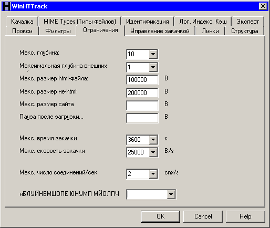This screenshot has height=228, width=270.
Task: Select the Идентификация tab
Action: pos(148,22)
